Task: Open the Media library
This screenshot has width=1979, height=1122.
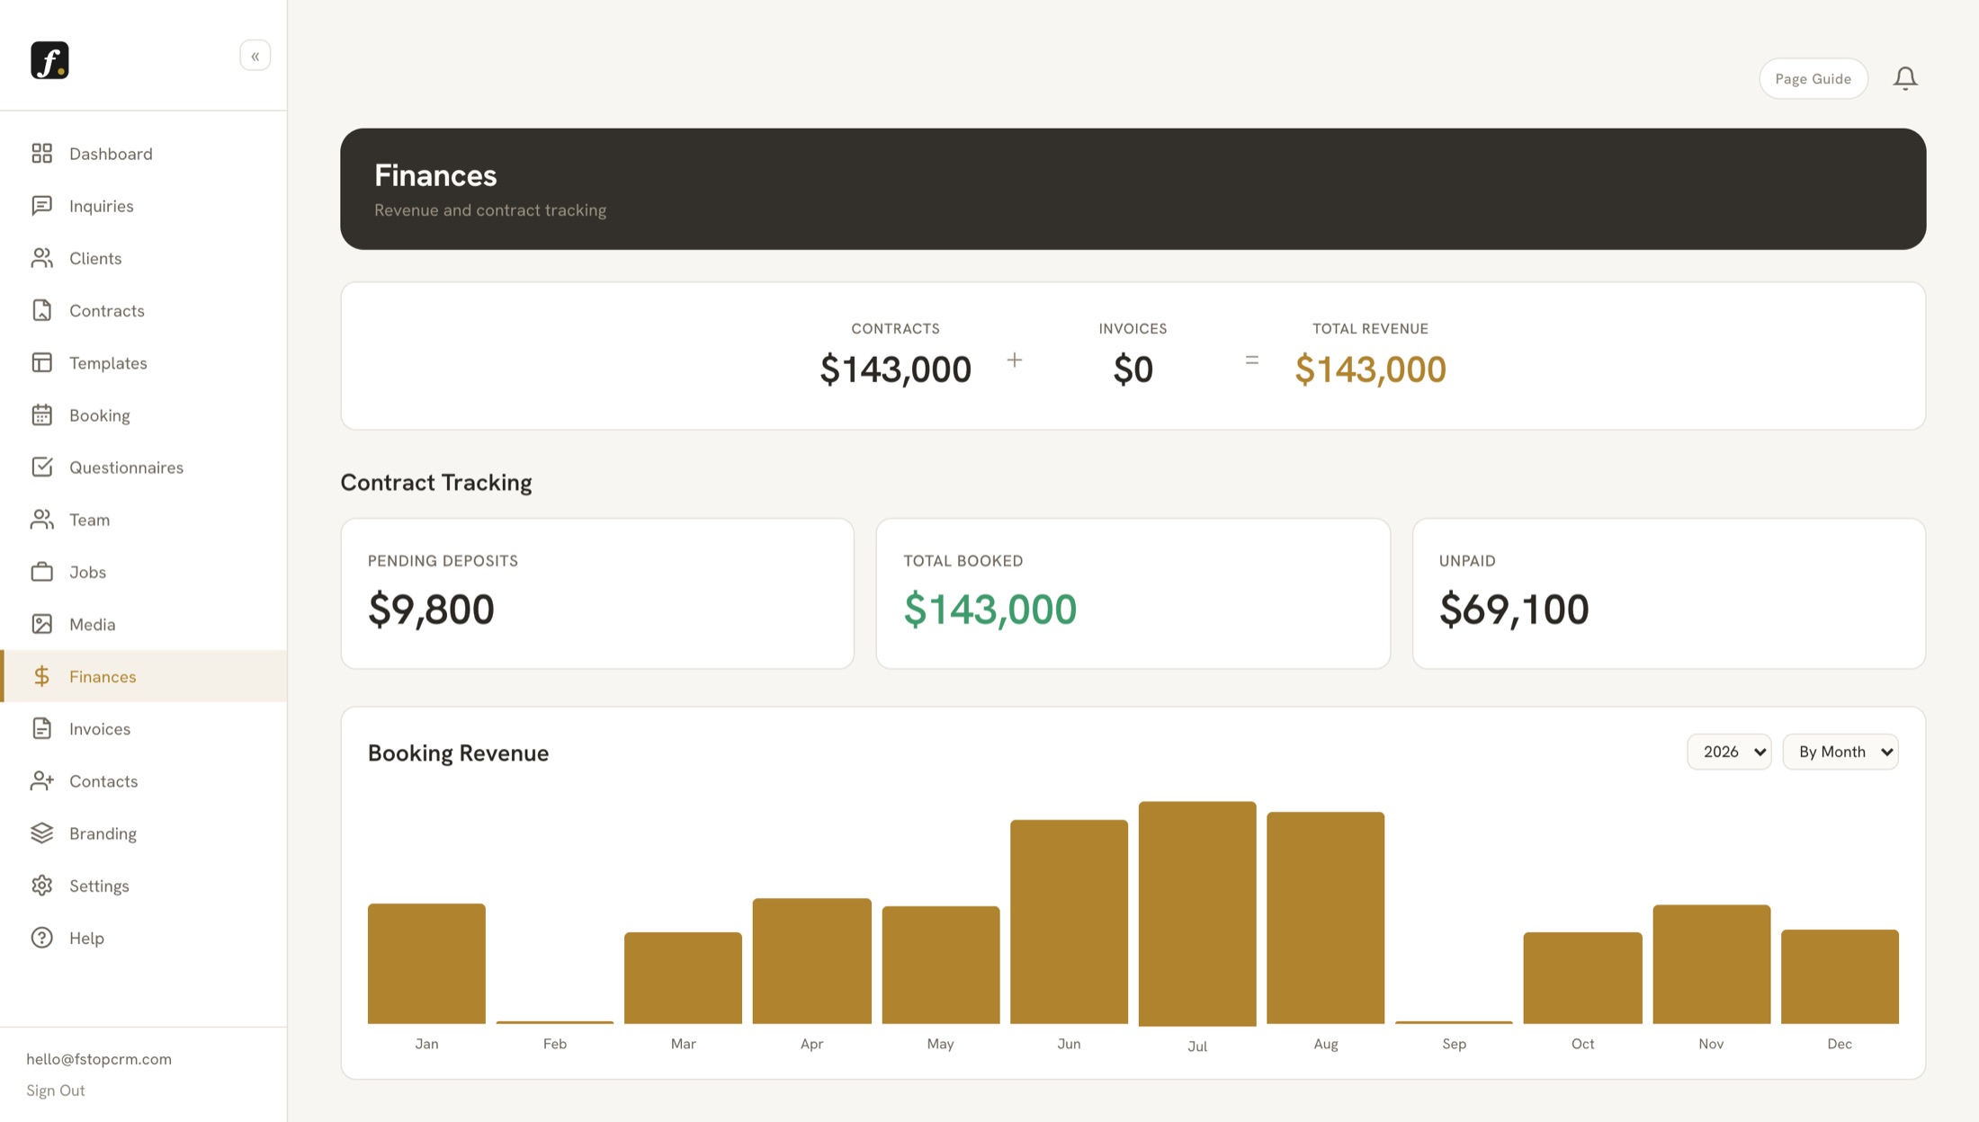Action: (x=144, y=624)
